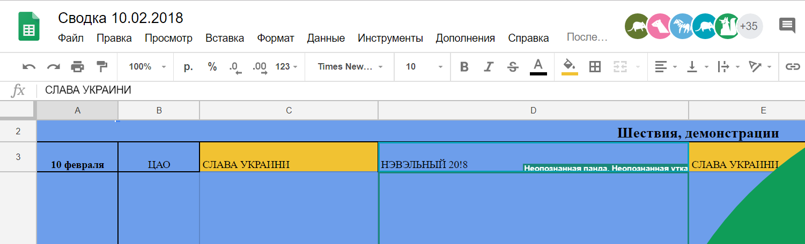Select column C header
Image resolution: width=805 pixels, height=244 pixels.
(289, 111)
